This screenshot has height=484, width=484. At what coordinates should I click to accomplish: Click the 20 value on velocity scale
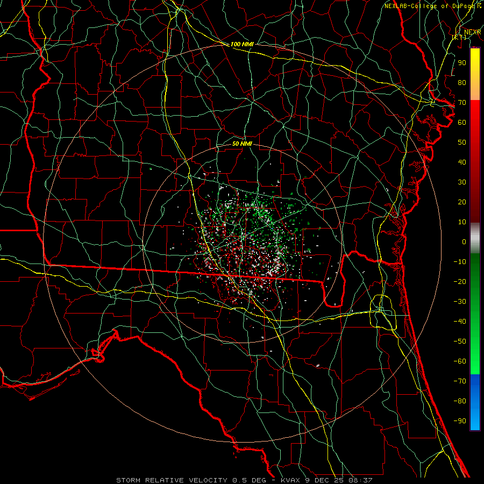pyautogui.click(x=462, y=202)
